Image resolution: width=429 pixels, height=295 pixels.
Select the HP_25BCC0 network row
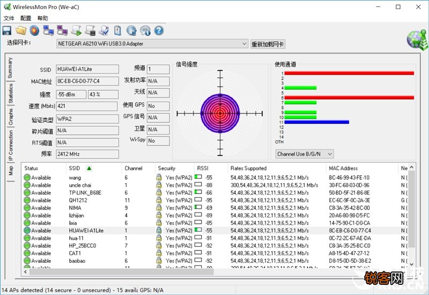pos(215,246)
